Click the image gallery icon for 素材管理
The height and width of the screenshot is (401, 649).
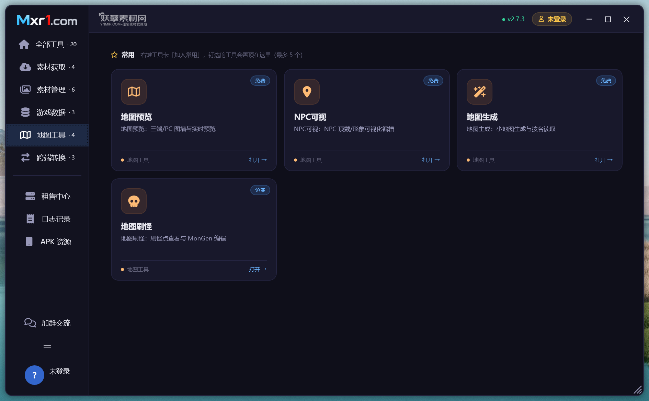(25, 90)
